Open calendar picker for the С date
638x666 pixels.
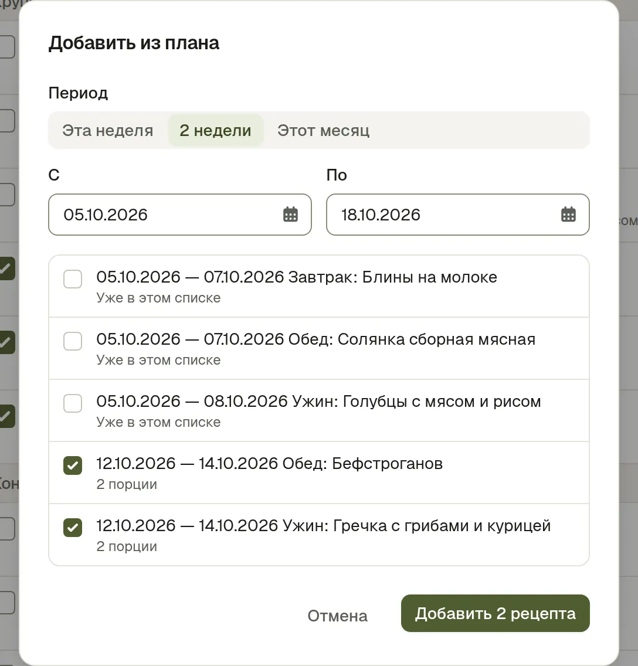click(x=290, y=215)
